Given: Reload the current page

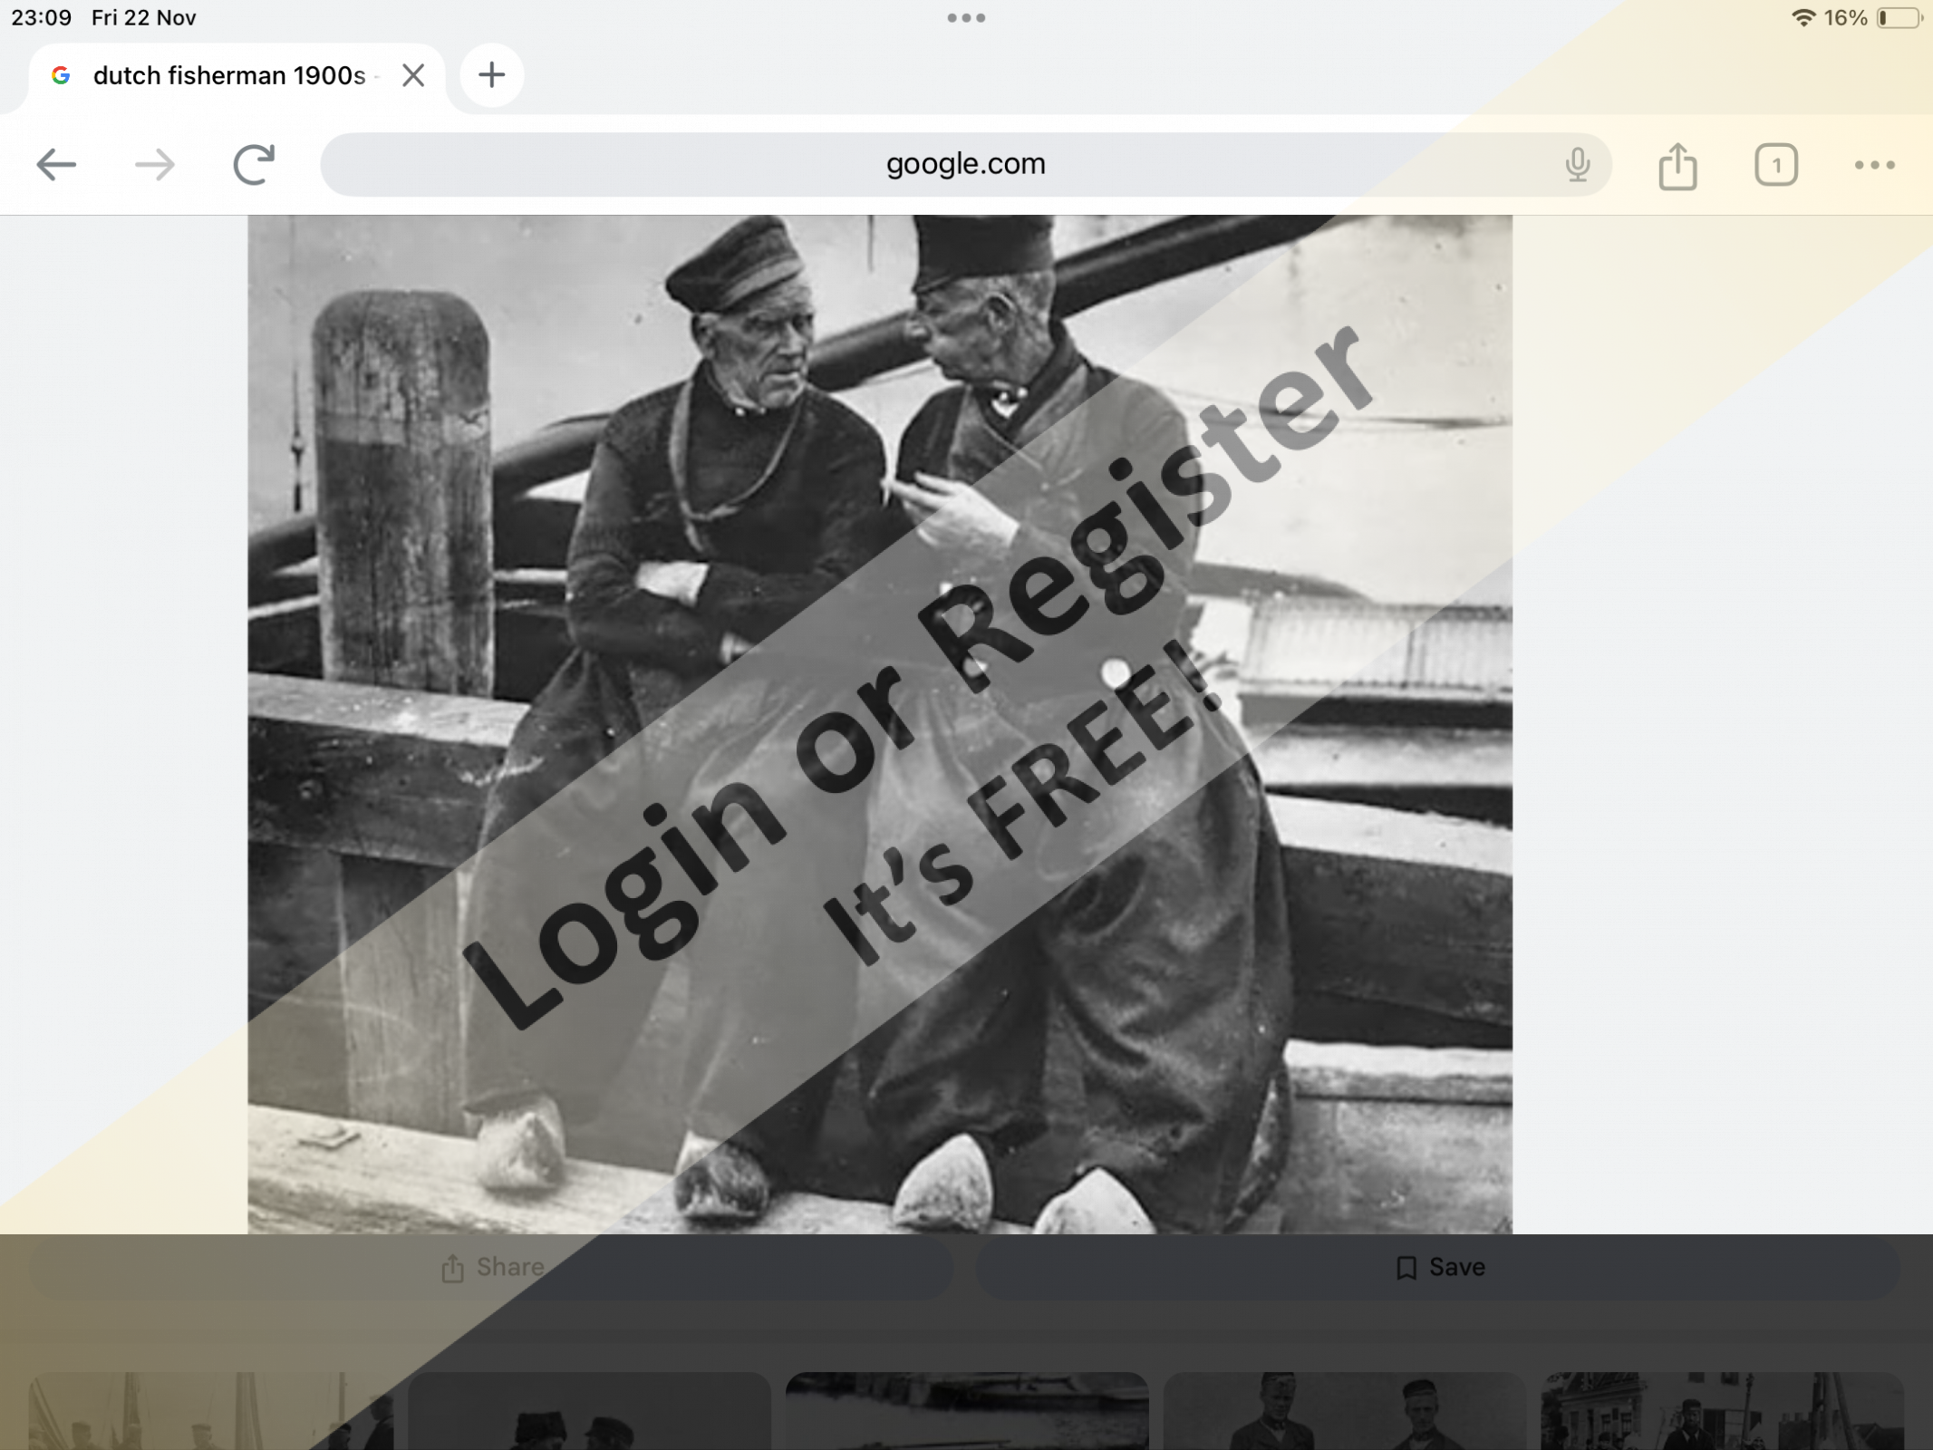Looking at the screenshot, I should (x=254, y=165).
